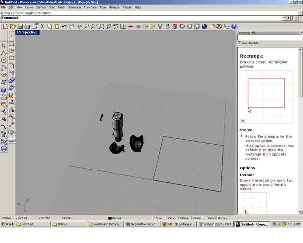Undo with the curved arrow icon
Image resolution: width=303 pixels, height=243 pixels.
coord(64,26)
